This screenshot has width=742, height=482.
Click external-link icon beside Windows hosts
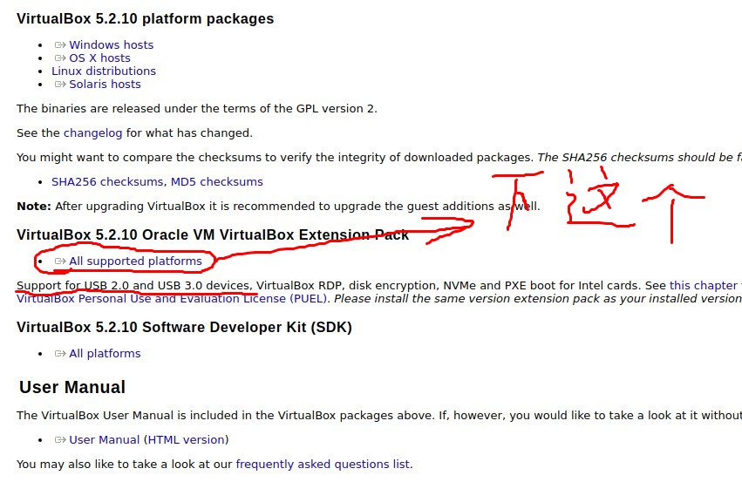(60, 45)
